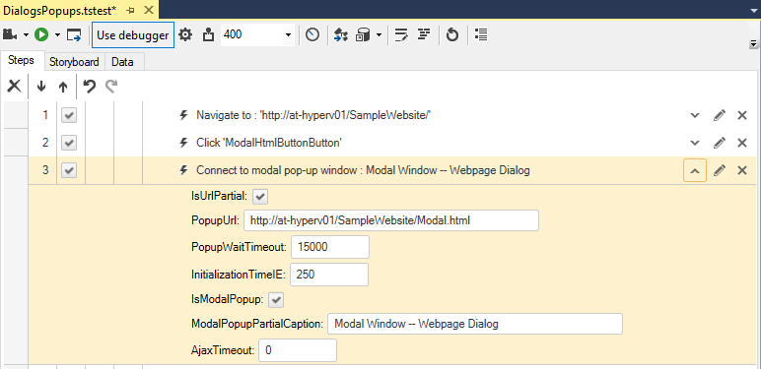Screen dimensions: 761x369
Task: Toggle step 3 enabled checkbox
Action: click(x=69, y=170)
